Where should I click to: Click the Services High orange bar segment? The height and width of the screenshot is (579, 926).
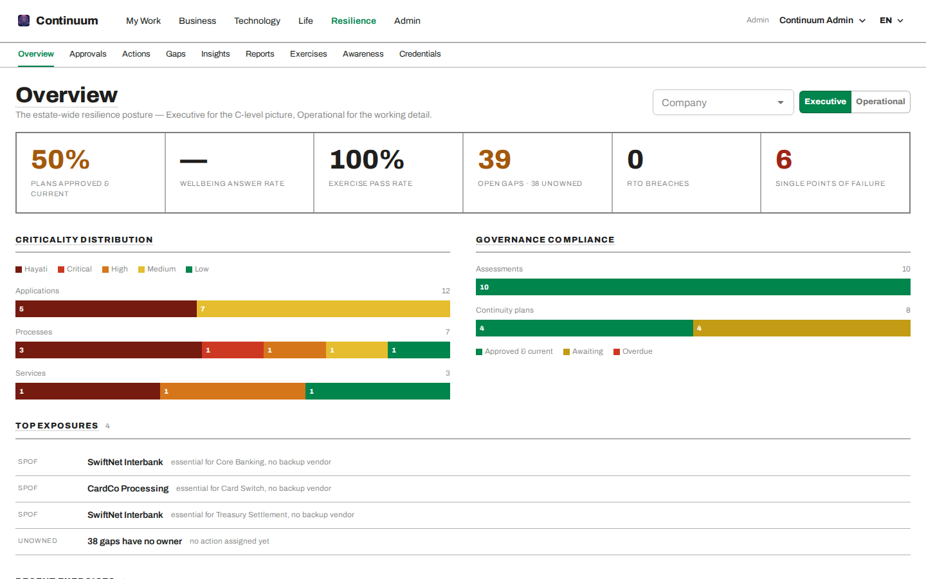pyautogui.click(x=233, y=391)
